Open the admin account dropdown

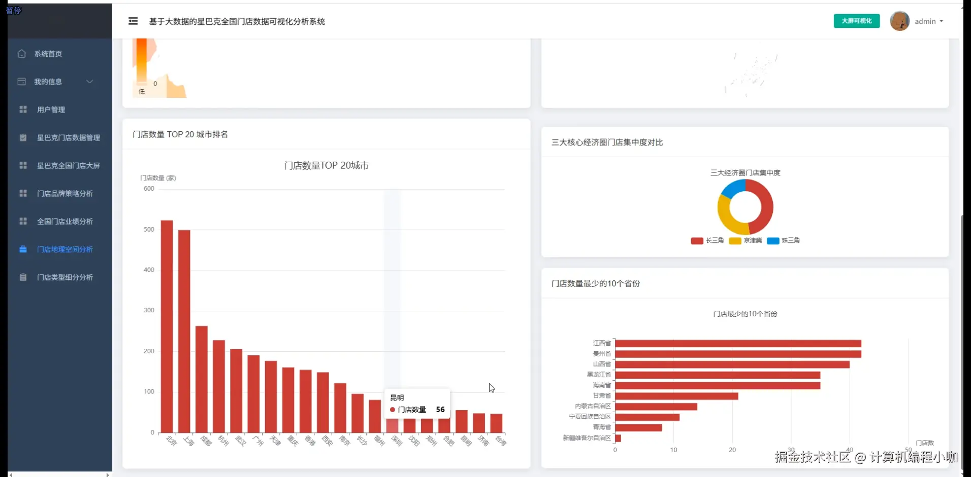[929, 21]
